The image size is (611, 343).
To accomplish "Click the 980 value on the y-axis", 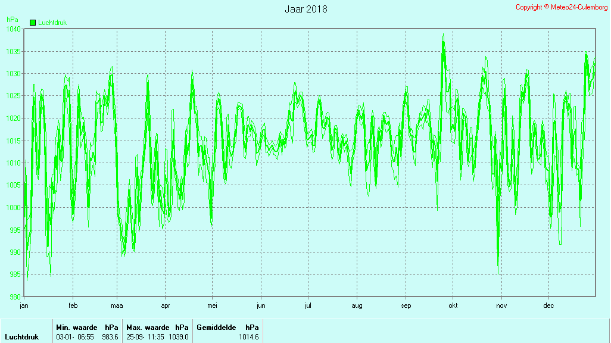I will click(x=15, y=297).
